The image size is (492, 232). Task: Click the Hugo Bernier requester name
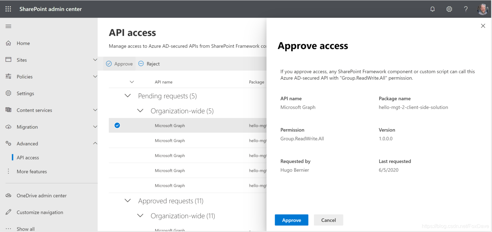295,170
